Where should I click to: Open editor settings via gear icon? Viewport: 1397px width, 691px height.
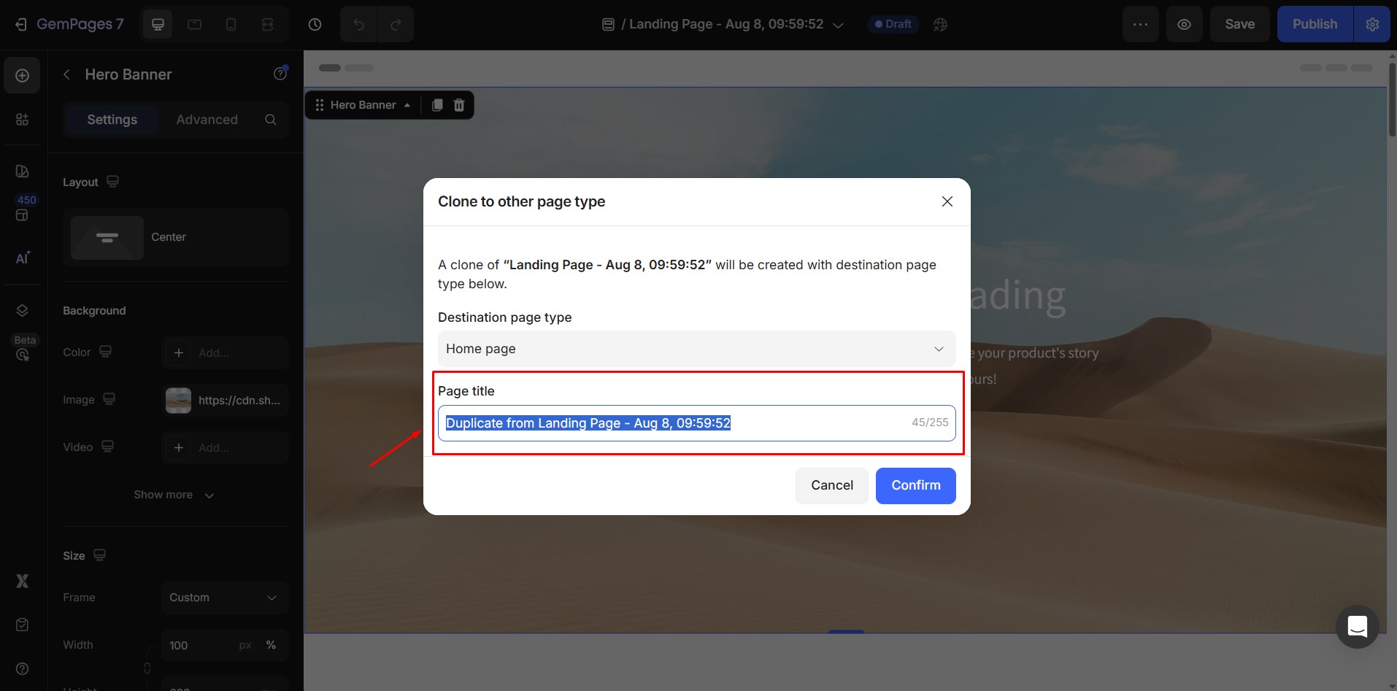[1372, 23]
